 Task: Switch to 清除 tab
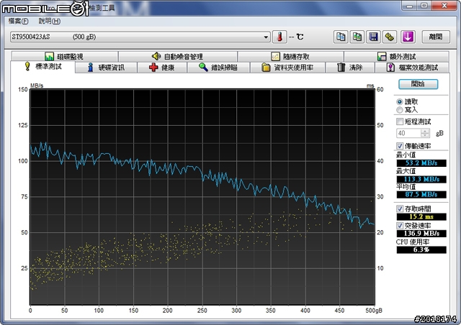click(x=350, y=68)
